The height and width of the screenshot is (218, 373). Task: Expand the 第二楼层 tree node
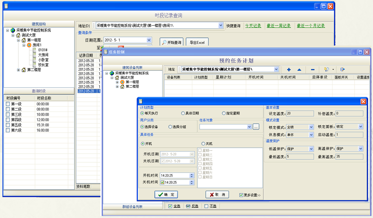18,70
